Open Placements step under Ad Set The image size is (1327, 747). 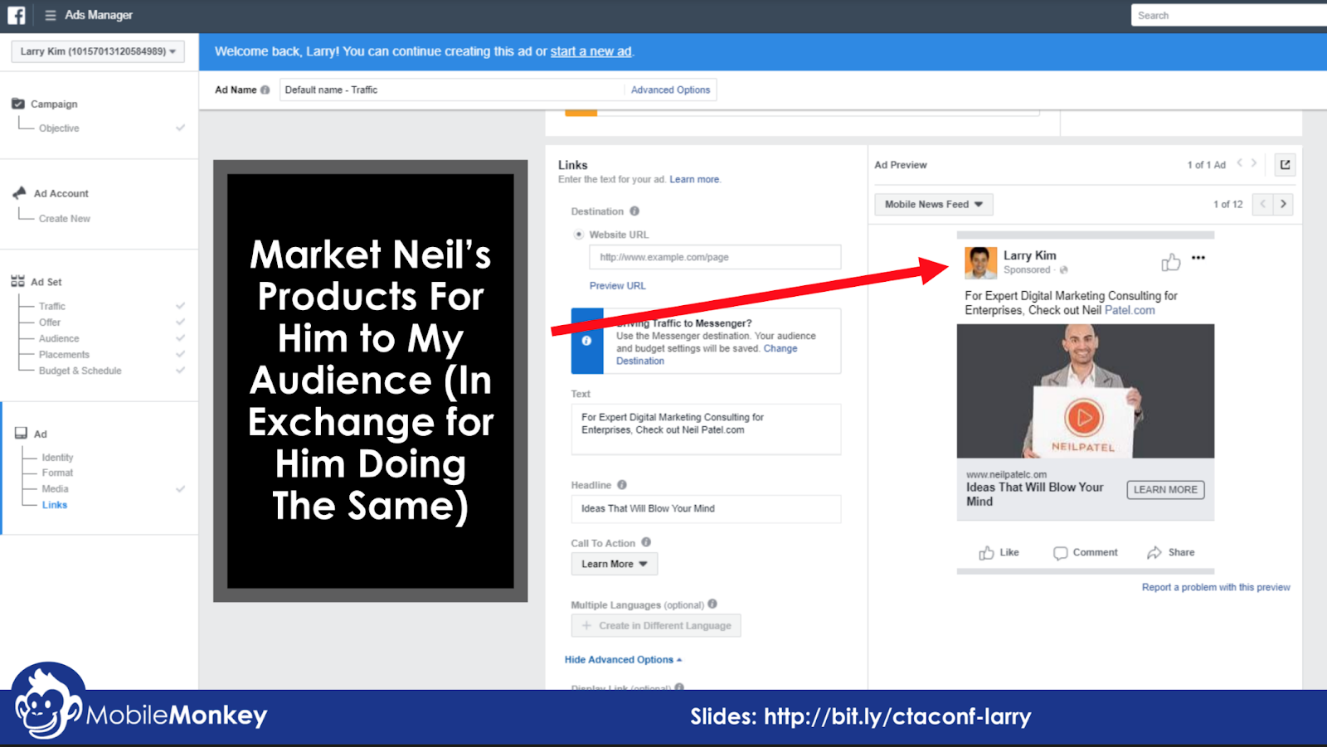click(x=64, y=355)
